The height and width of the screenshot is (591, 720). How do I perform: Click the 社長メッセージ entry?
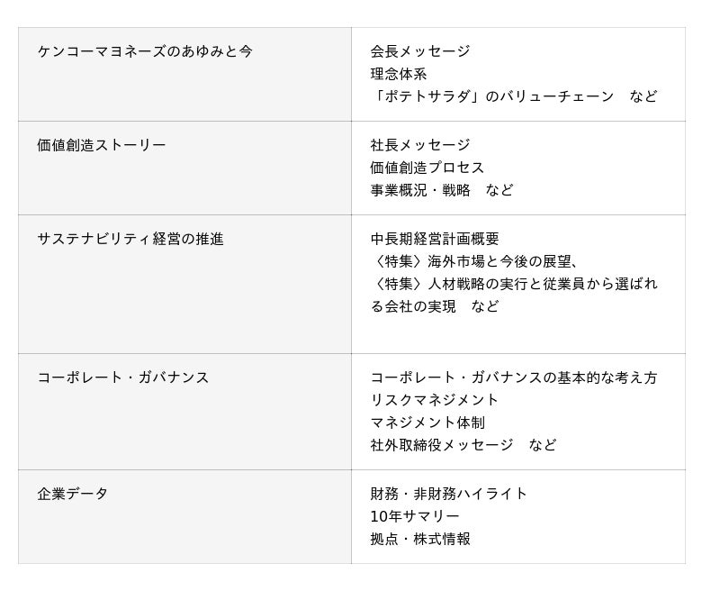tap(420, 145)
